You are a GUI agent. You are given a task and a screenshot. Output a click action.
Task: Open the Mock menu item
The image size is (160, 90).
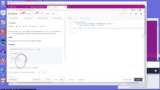pyautogui.click(x=35, y=14)
